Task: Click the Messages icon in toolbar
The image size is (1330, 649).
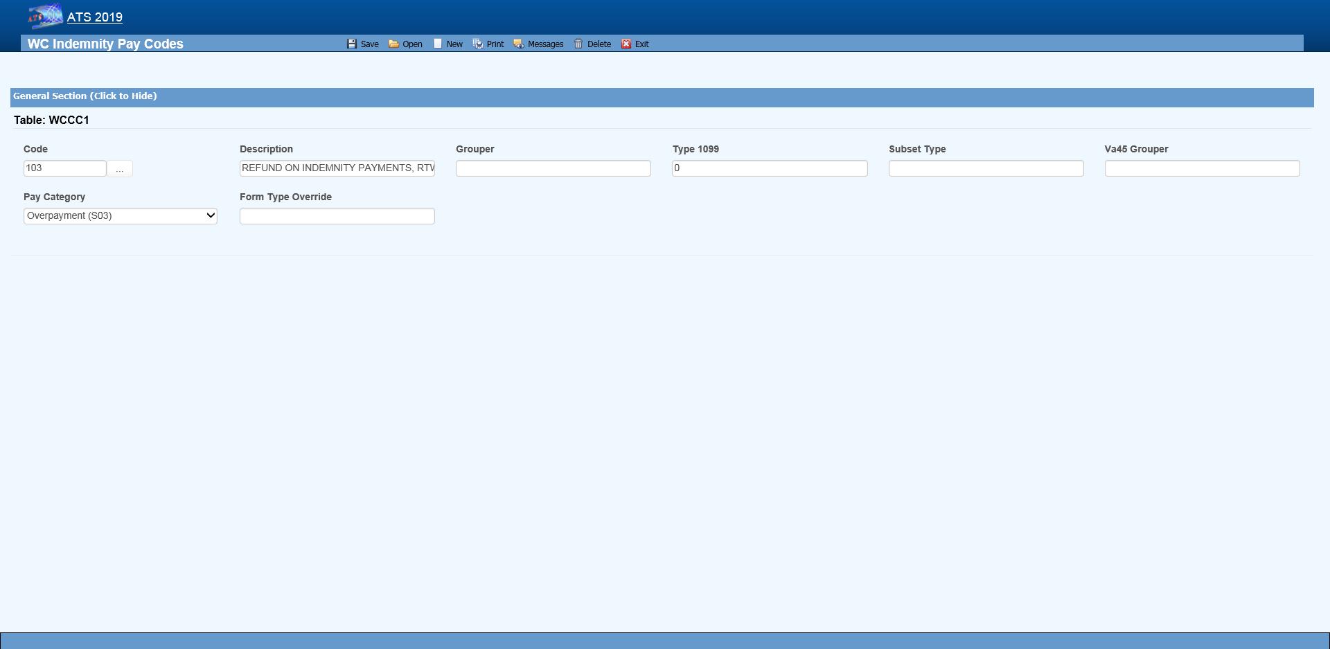Action: 518,44
